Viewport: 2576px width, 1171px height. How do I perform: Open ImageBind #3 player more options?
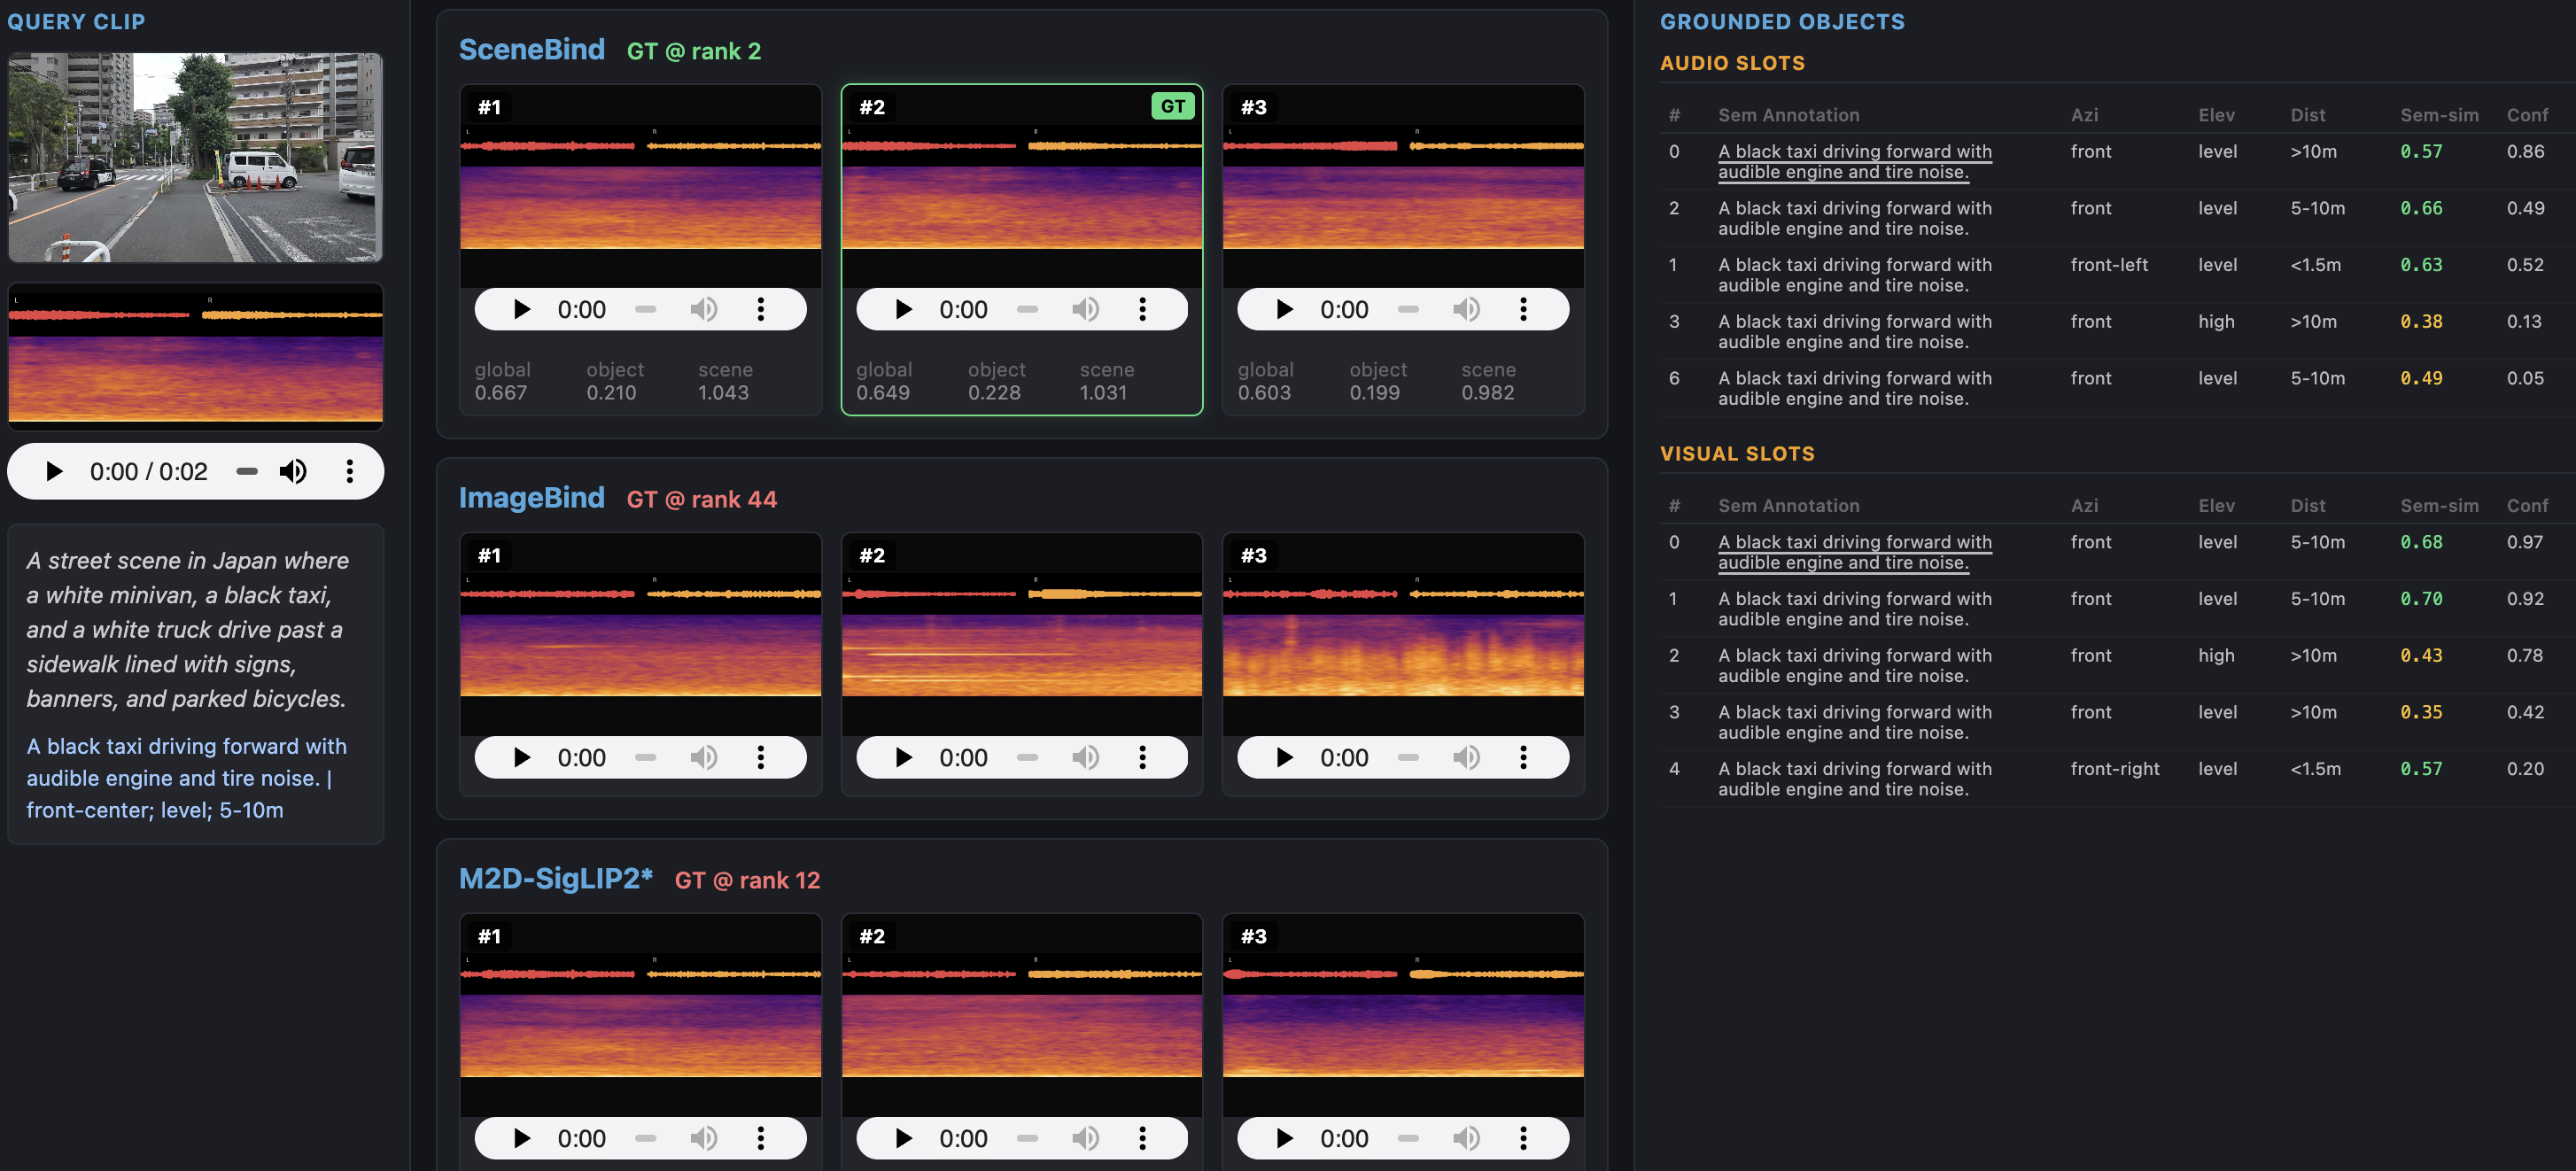point(1523,757)
